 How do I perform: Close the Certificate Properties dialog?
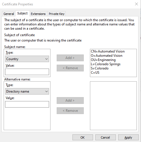coord(136,4)
